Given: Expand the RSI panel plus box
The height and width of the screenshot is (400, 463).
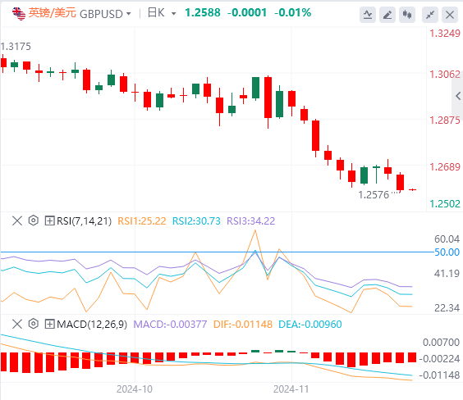Looking at the screenshot, I should click(x=49, y=220).
